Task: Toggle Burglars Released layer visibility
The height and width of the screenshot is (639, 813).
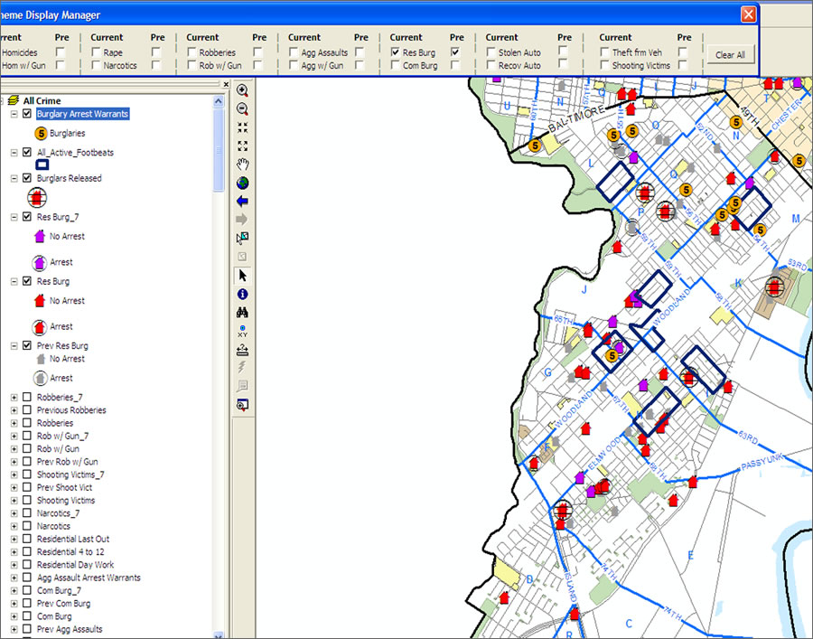Action: click(27, 179)
